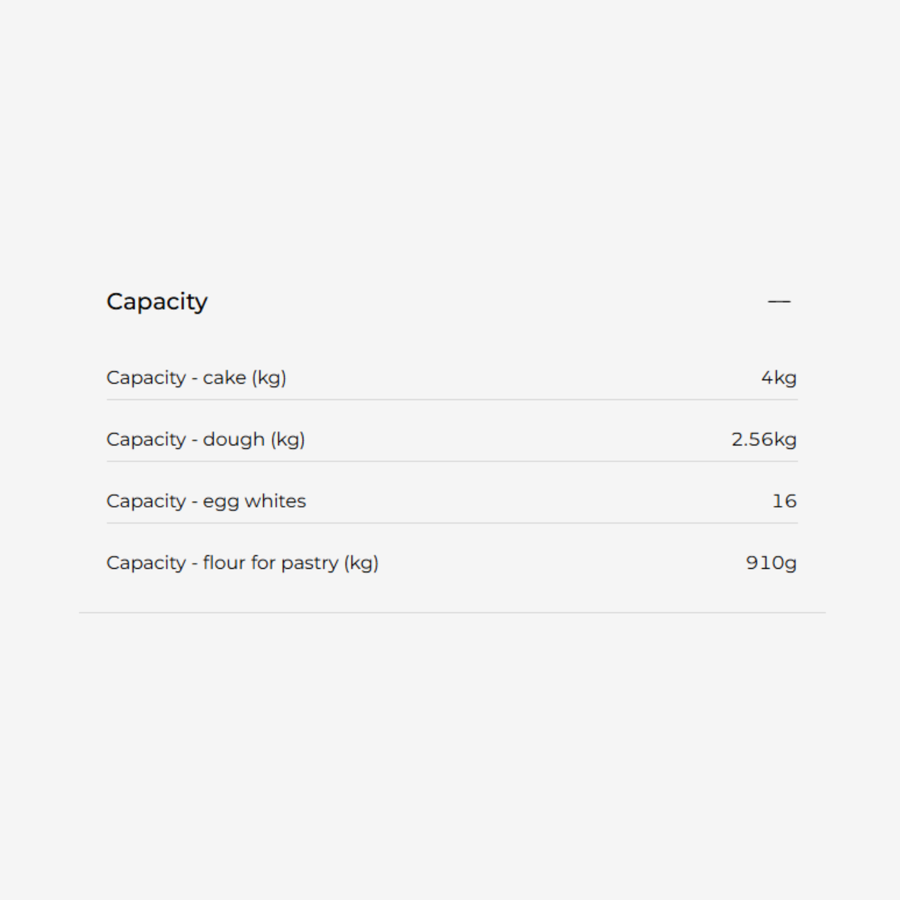The width and height of the screenshot is (900, 900).
Task: Click the divider line below egg whites row
Action: pos(452,523)
